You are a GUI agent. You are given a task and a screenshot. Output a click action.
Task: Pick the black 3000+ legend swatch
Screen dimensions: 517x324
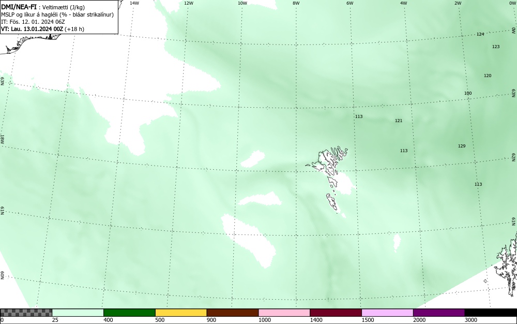pyautogui.click(x=491, y=313)
